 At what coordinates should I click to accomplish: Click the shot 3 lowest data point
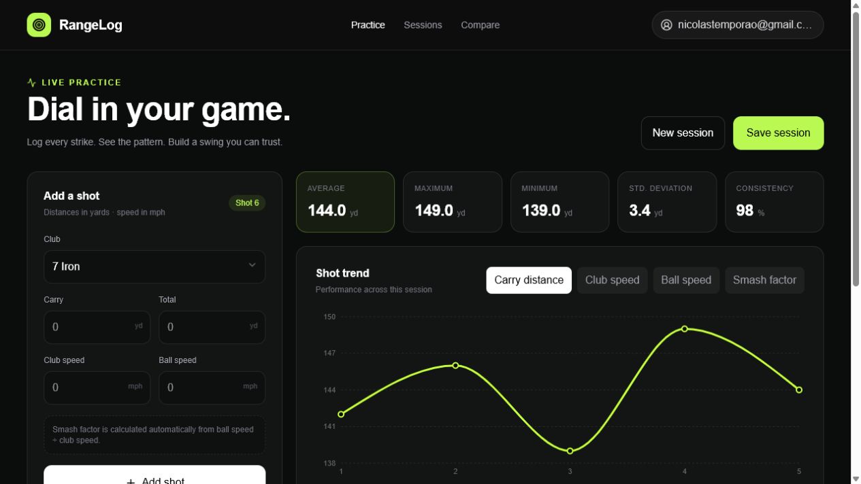point(570,451)
